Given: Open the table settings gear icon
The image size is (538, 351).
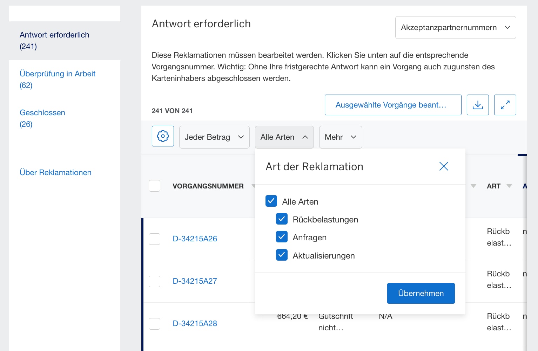Looking at the screenshot, I should point(163,137).
